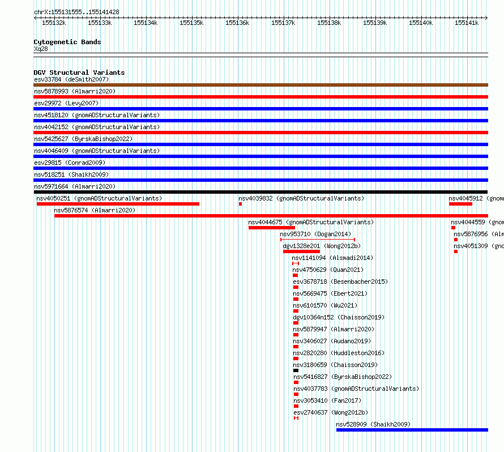Screen dimensions: 504x452
Task: Select the nsv1141094 small interval marker
Action: point(296,263)
